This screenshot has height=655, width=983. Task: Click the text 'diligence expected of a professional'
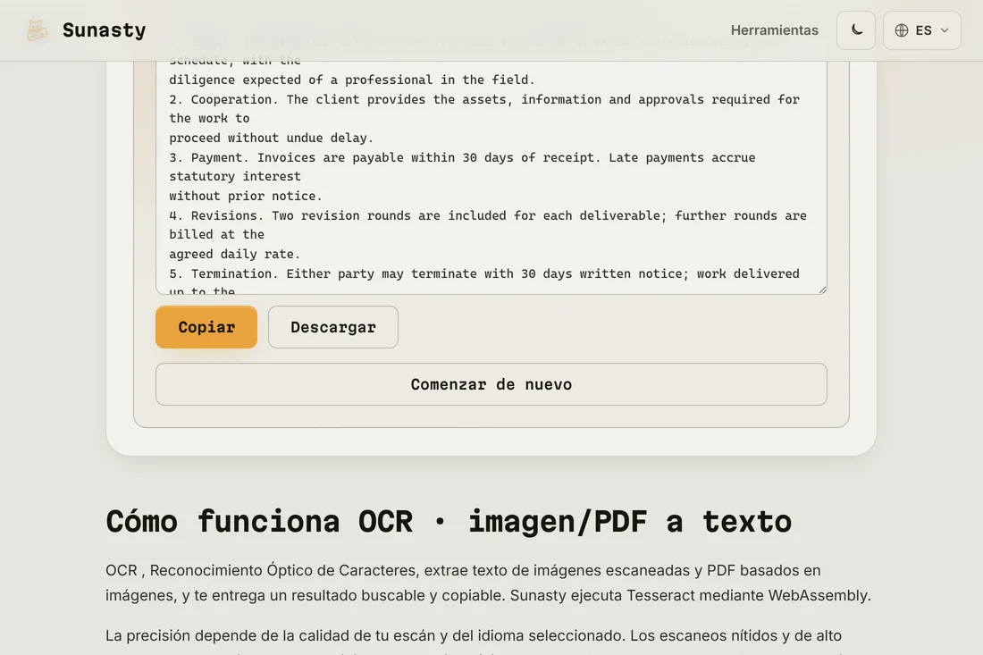coord(352,80)
